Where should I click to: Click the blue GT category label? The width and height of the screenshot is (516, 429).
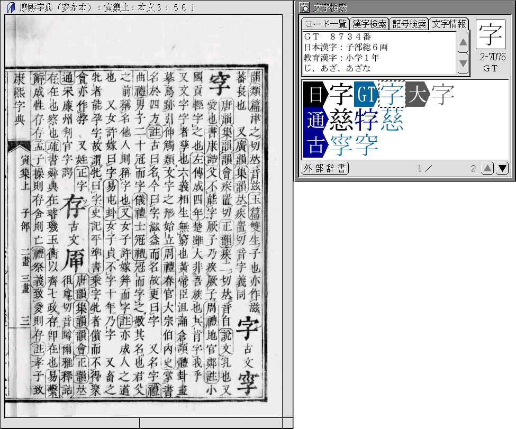pos(366,95)
